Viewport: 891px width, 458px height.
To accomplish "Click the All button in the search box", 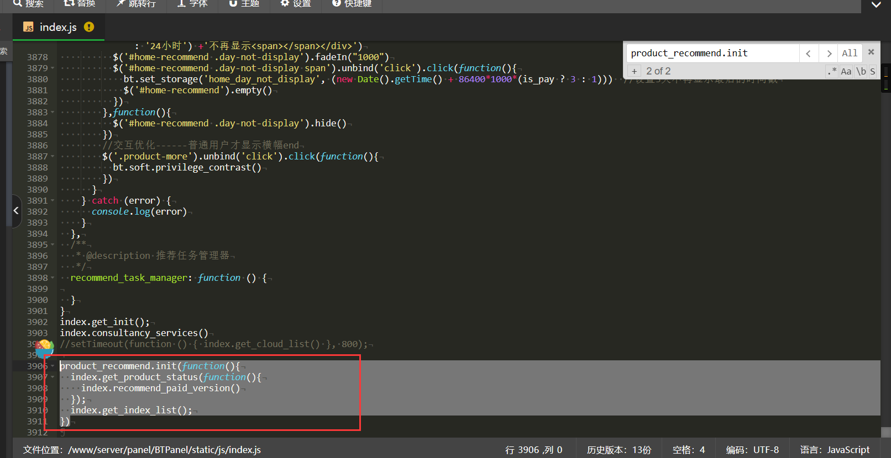I will coord(850,54).
